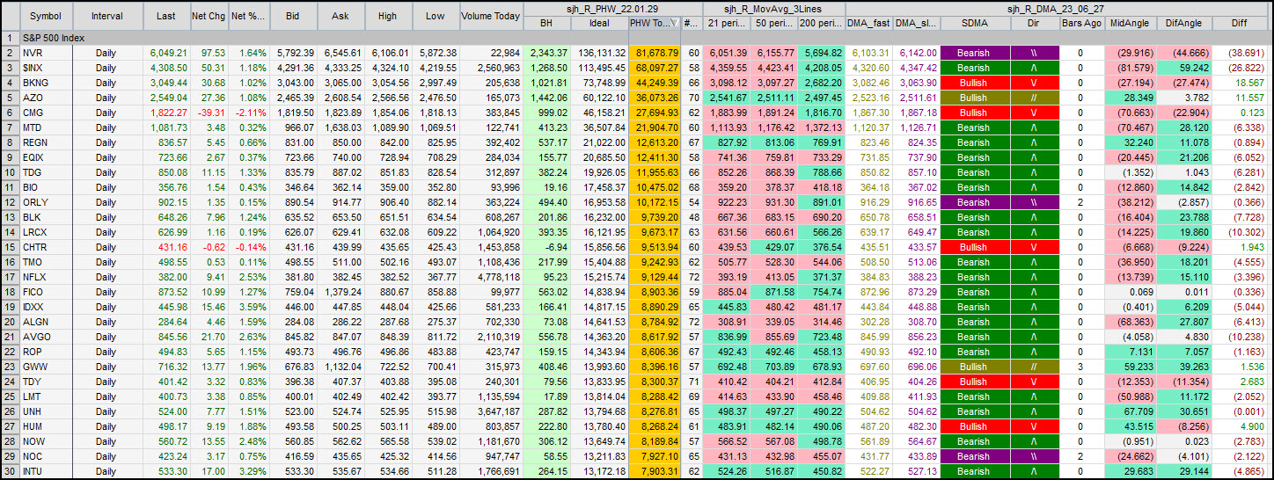Screen dimensions: 1274x480
Task: Select the AVGO symbol cell
Action: [x=45, y=338]
